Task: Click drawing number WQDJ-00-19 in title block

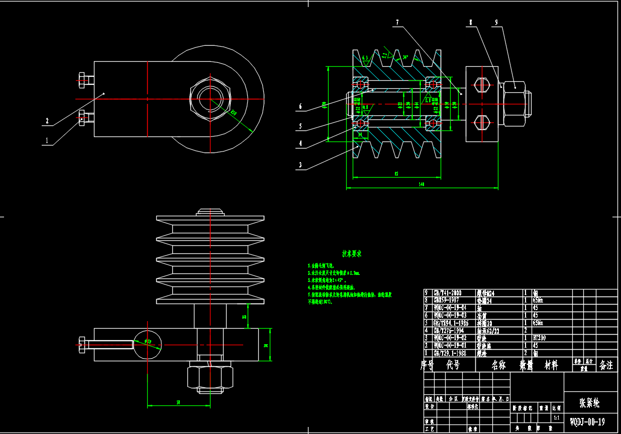Action: click(x=588, y=421)
